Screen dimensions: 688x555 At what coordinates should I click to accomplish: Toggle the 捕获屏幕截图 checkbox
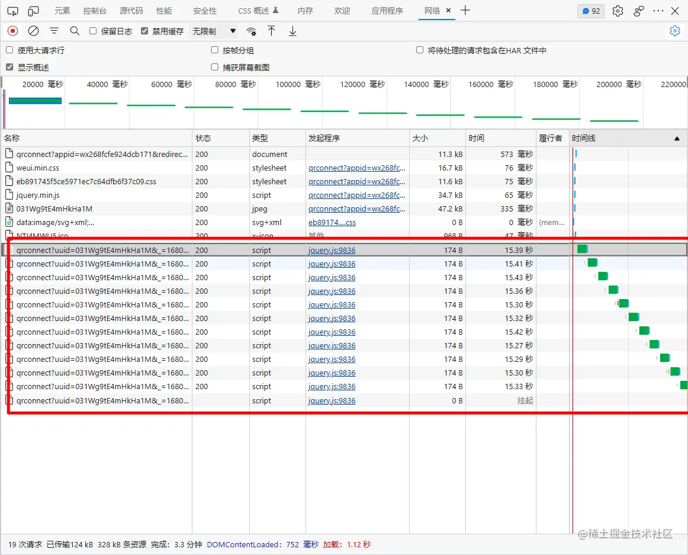[215, 68]
